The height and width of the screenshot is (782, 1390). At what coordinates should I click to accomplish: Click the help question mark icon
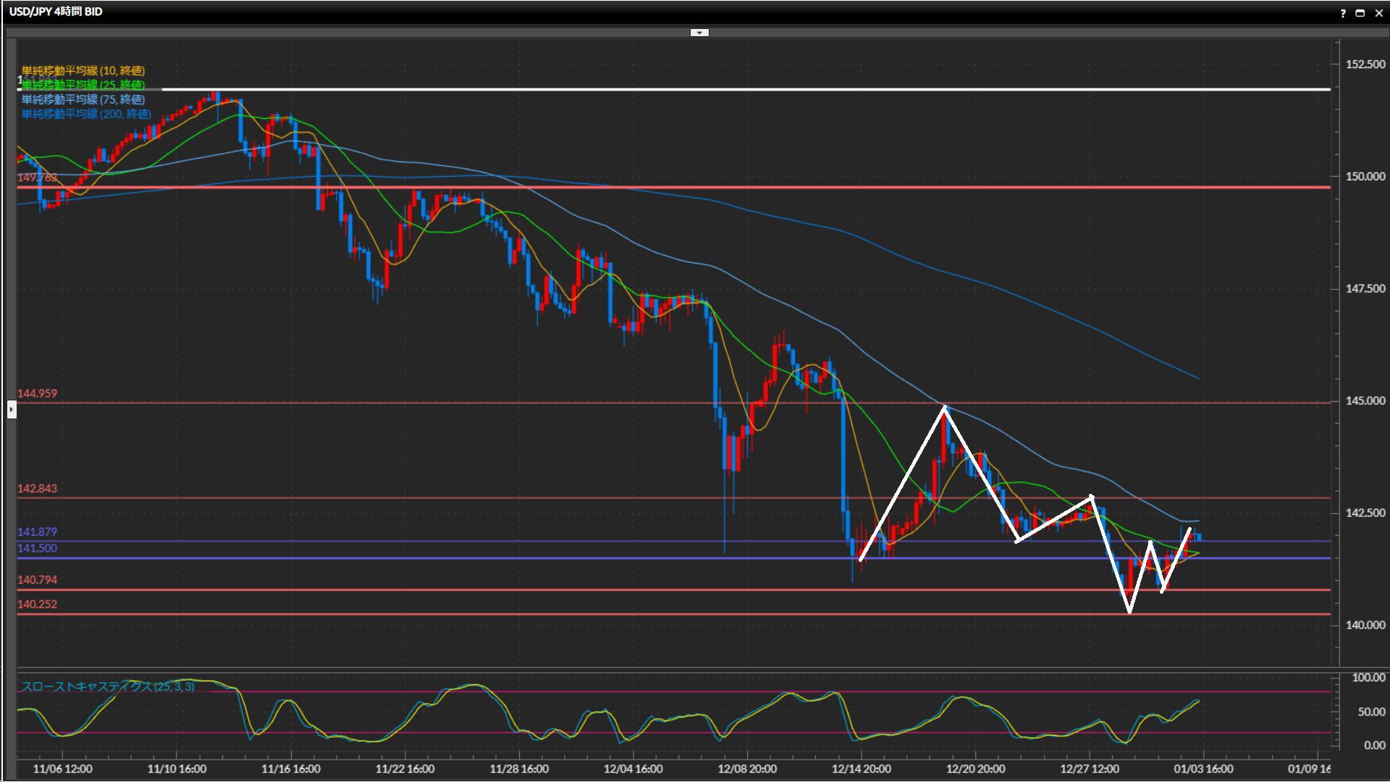click(x=1343, y=13)
